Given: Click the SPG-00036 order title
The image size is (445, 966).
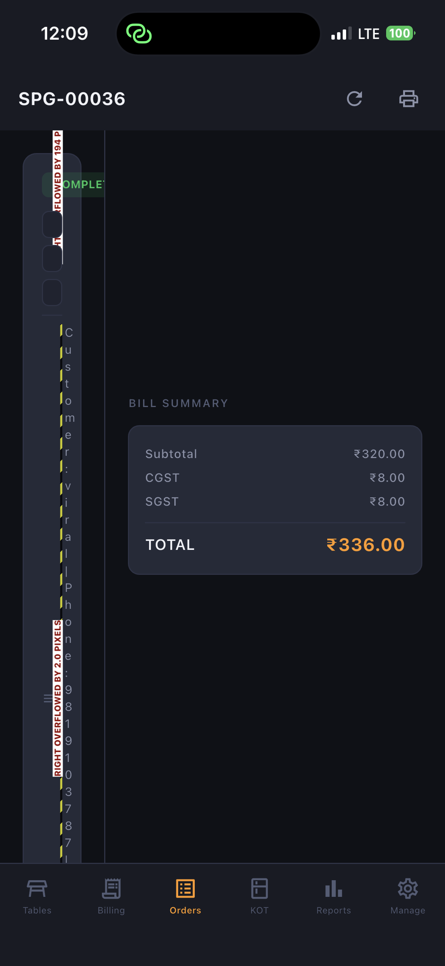Looking at the screenshot, I should (72, 99).
